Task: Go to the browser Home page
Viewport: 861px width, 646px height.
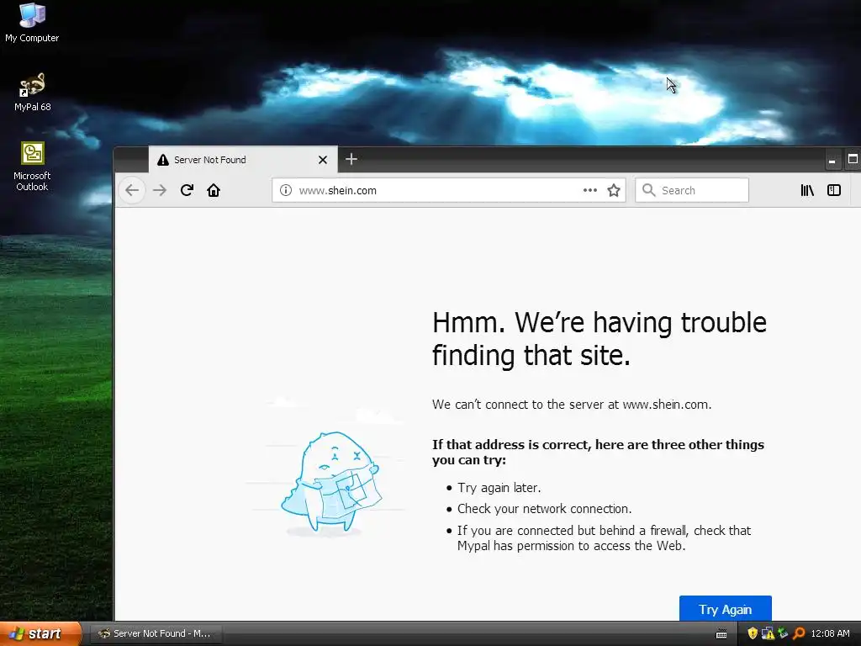Action: 214,190
